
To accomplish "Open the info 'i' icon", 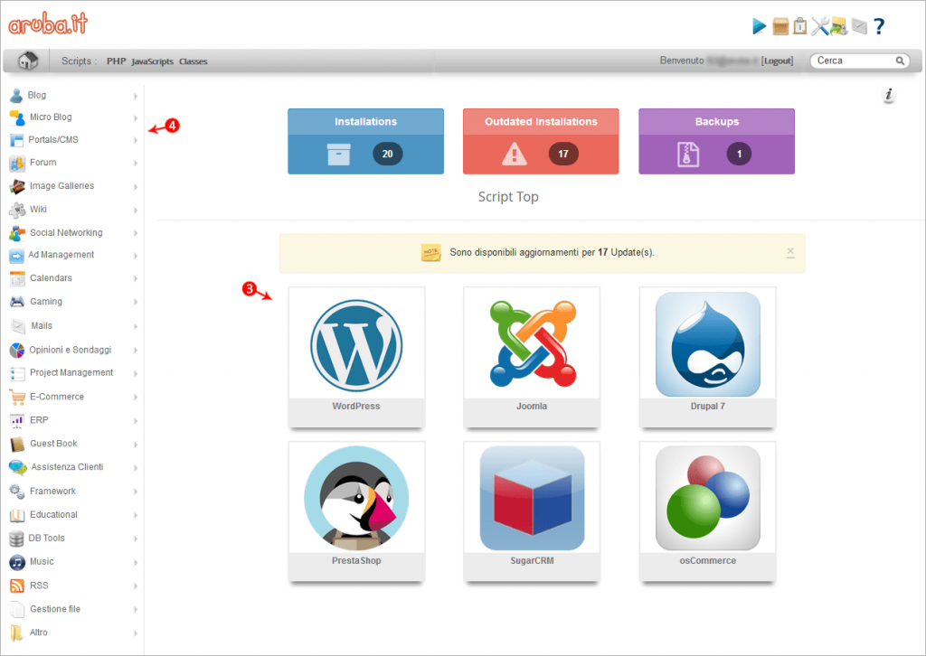I will click(888, 94).
